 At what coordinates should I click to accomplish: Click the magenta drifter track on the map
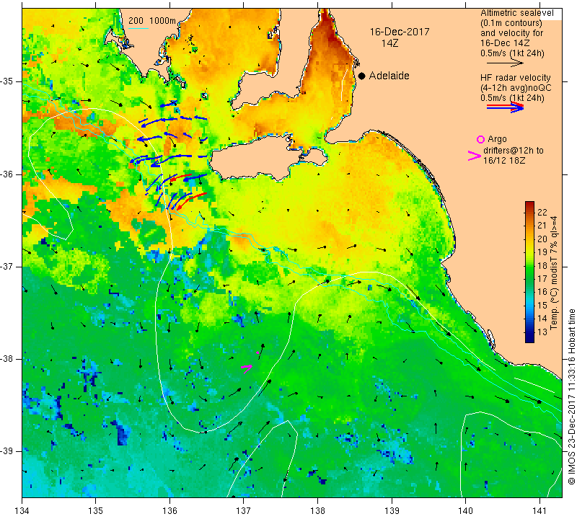pyautogui.click(x=247, y=368)
